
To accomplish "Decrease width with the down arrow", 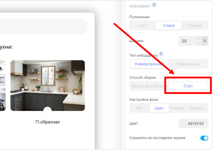I will 198,43.
